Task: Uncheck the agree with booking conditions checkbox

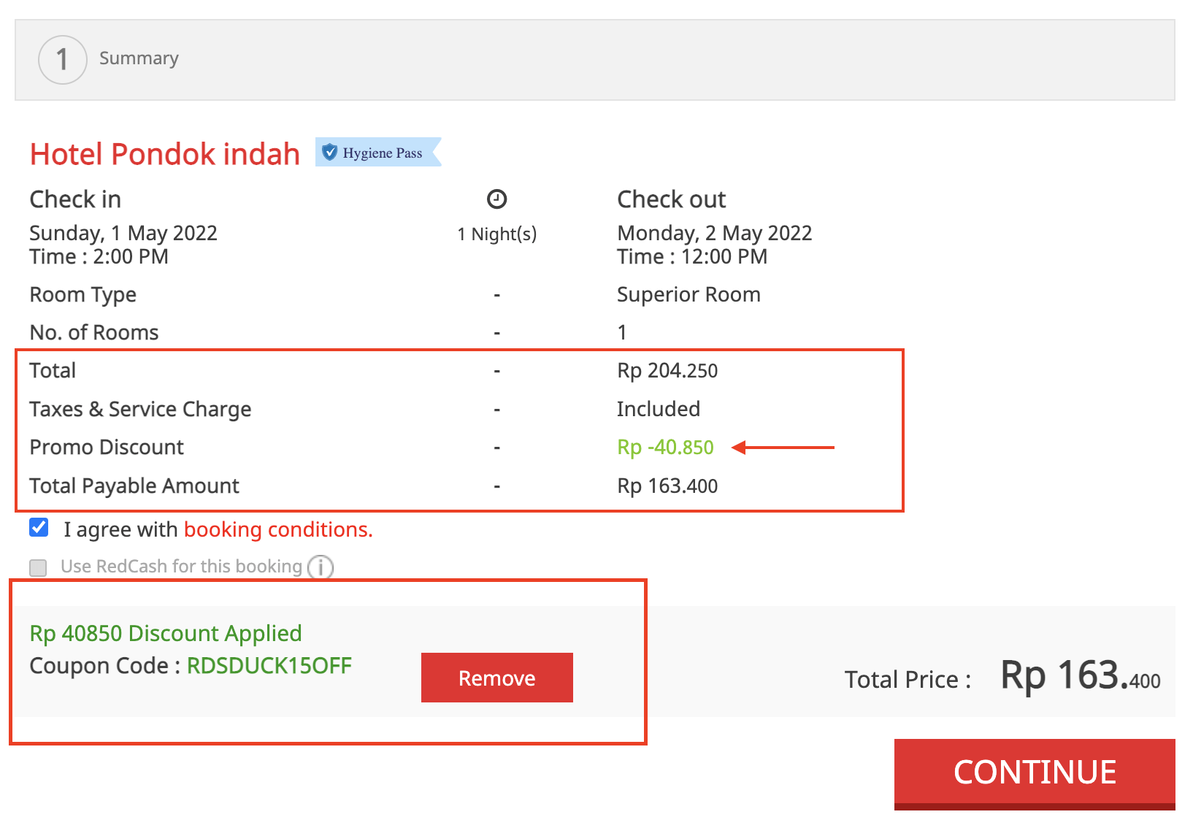Action: (x=39, y=527)
